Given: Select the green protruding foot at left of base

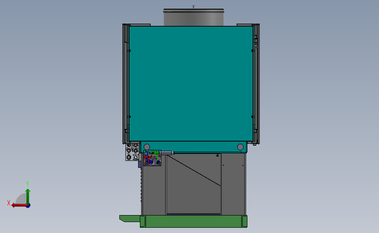Looking at the screenshot, I should pyautogui.click(x=130, y=219).
